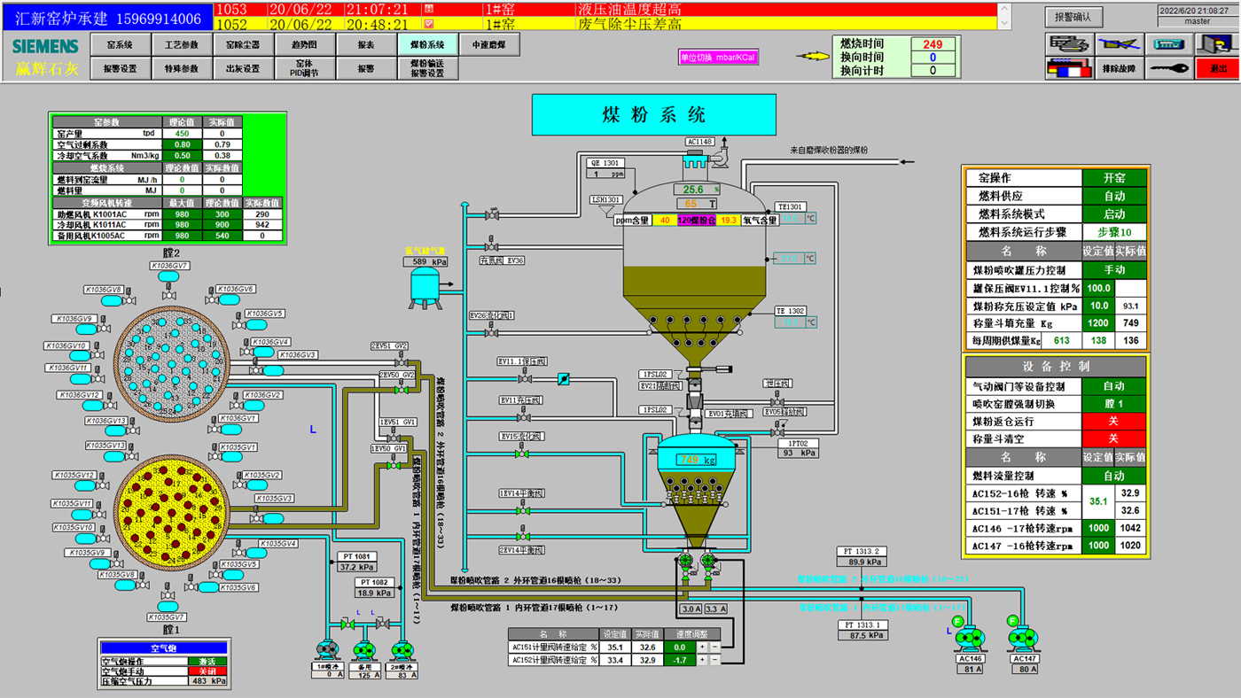Viewport: 1241px width, 698px height.
Task: Click the EV26流化阀1 valve symbol
Action: pos(489,332)
